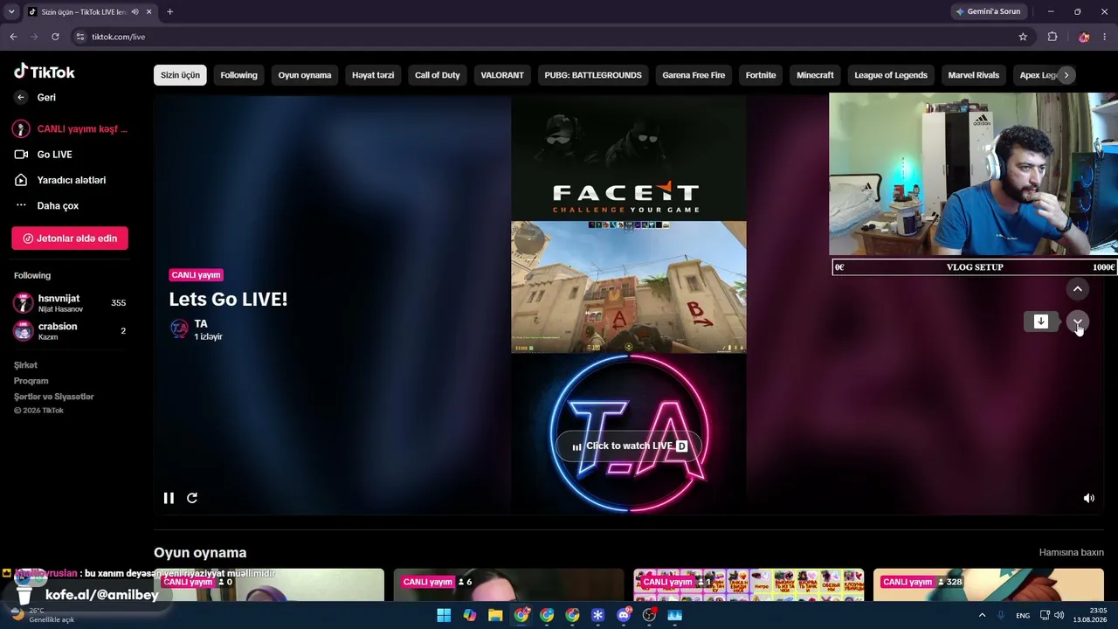
Task: Open the Windows Start menu
Action: 444,615
